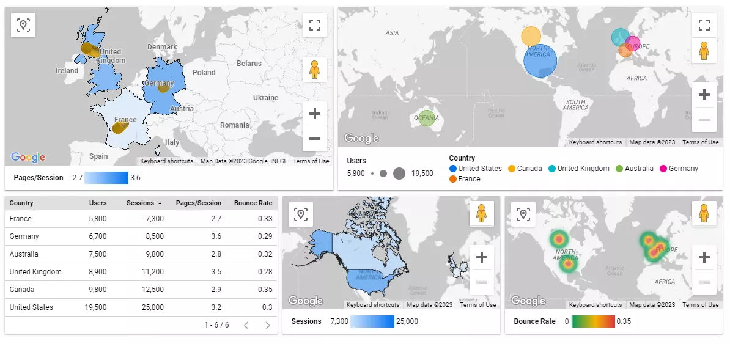Toggle the United States legend item
This screenshot has height=344, width=730.
[x=475, y=169]
